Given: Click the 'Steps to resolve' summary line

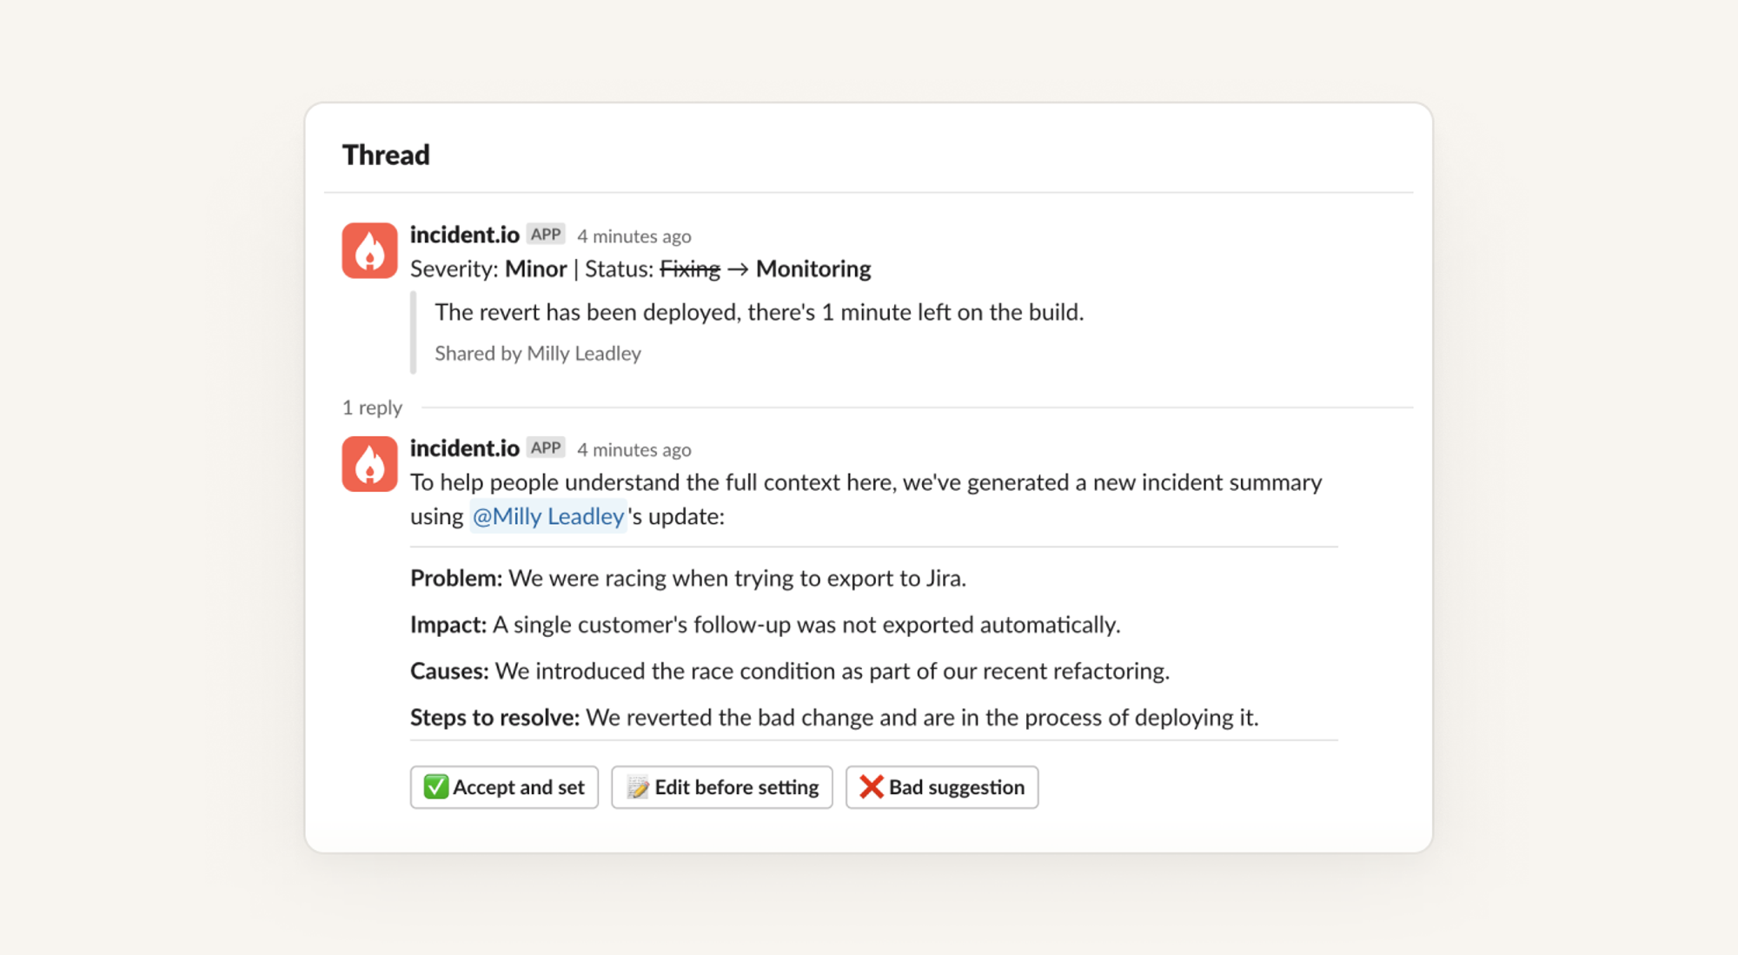Looking at the screenshot, I should tap(833, 717).
